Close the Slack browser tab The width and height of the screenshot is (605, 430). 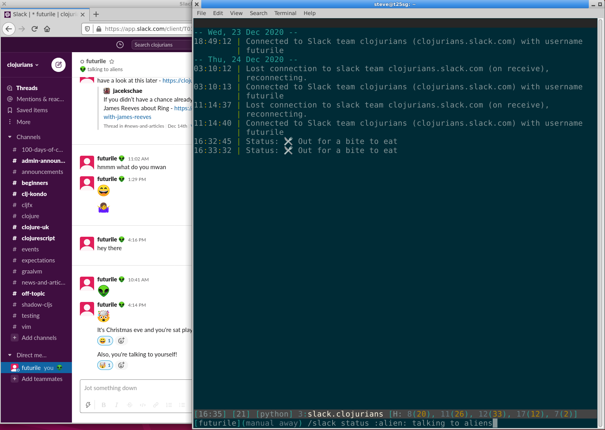83,14
